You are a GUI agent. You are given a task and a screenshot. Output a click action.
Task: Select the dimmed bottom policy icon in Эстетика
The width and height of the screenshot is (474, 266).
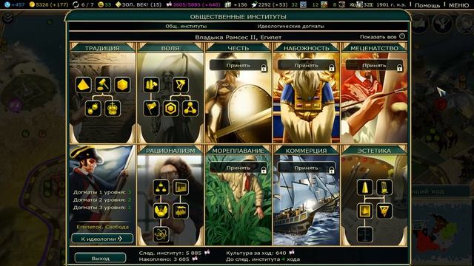click(x=365, y=235)
